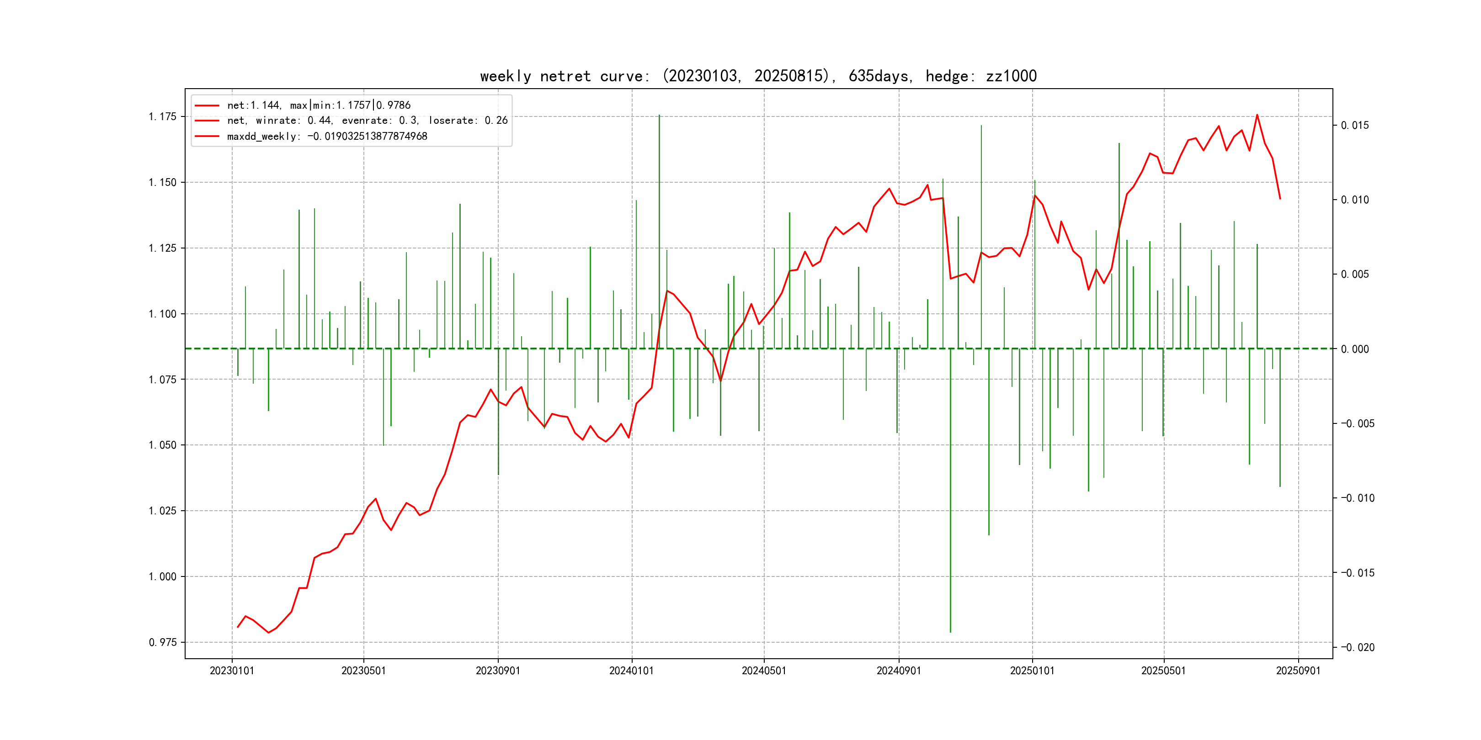
Task: Click the 1.000 left axis tick label
Action: pos(162,576)
